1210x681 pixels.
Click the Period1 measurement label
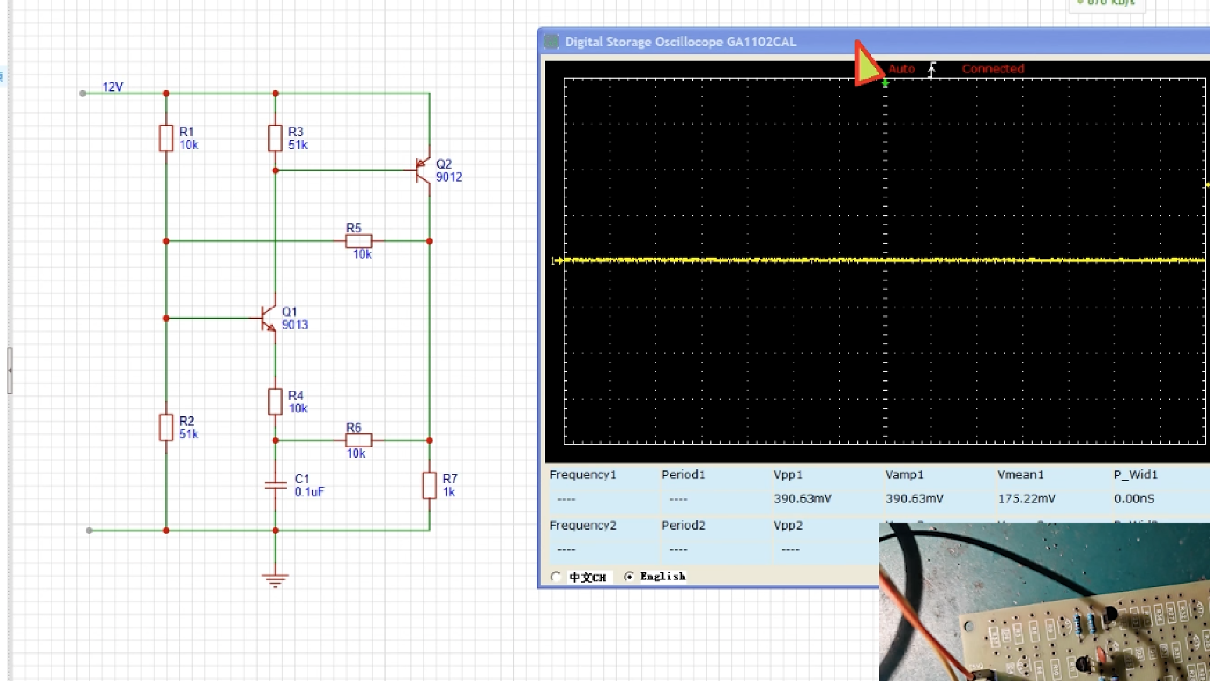pos(683,475)
